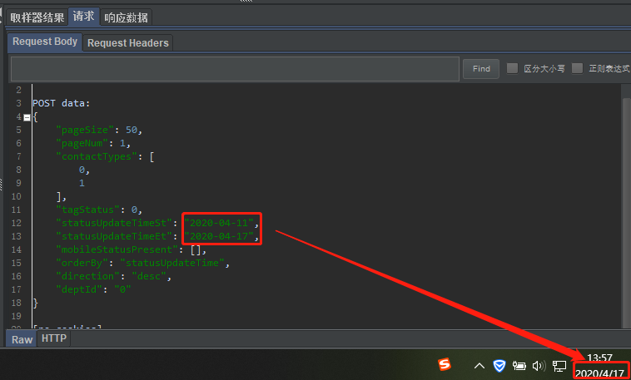Click the value 50 on line 5
The width and height of the screenshot is (631, 380).
[x=132, y=130]
